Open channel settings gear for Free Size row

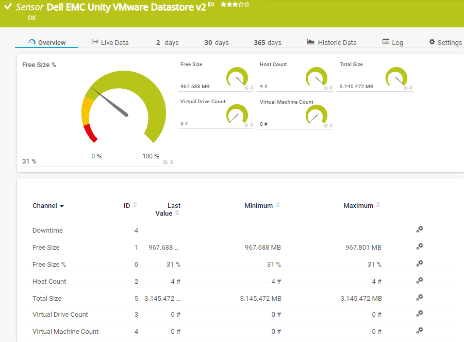(x=420, y=246)
